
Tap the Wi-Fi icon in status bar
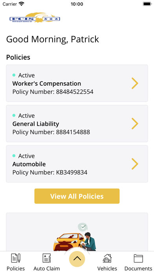click(22, 4)
